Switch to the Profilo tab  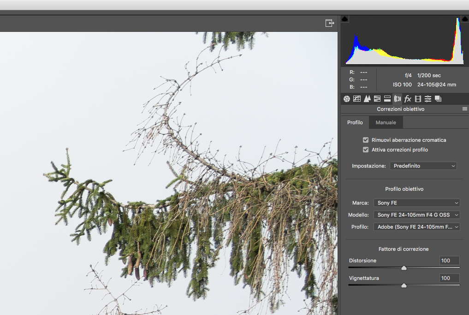point(355,122)
